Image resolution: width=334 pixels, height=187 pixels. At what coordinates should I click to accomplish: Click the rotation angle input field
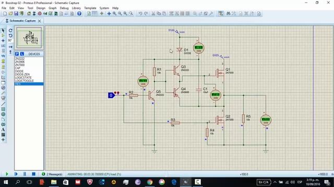click(x=10, y=41)
